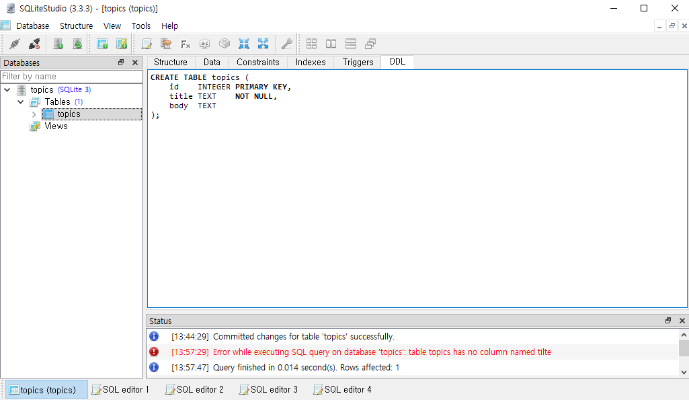The height and width of the screenshot is (400, 689).
Task: Switch to SQL editor 2
Action: click(195, 390)
